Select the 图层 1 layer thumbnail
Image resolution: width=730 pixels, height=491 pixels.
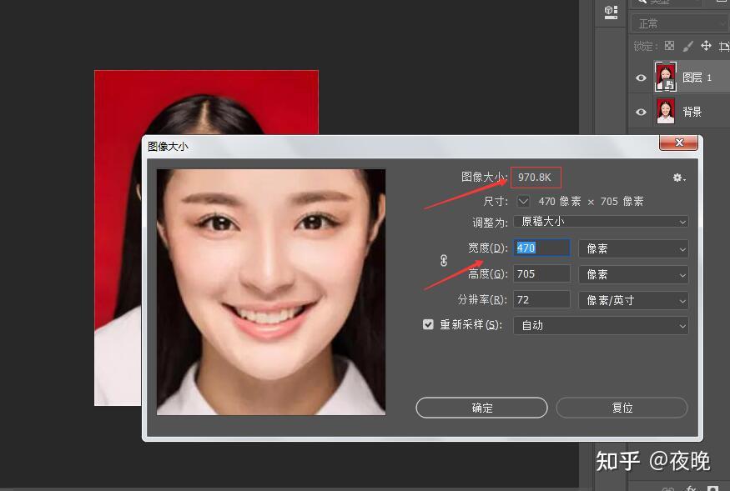pos(666,77)
